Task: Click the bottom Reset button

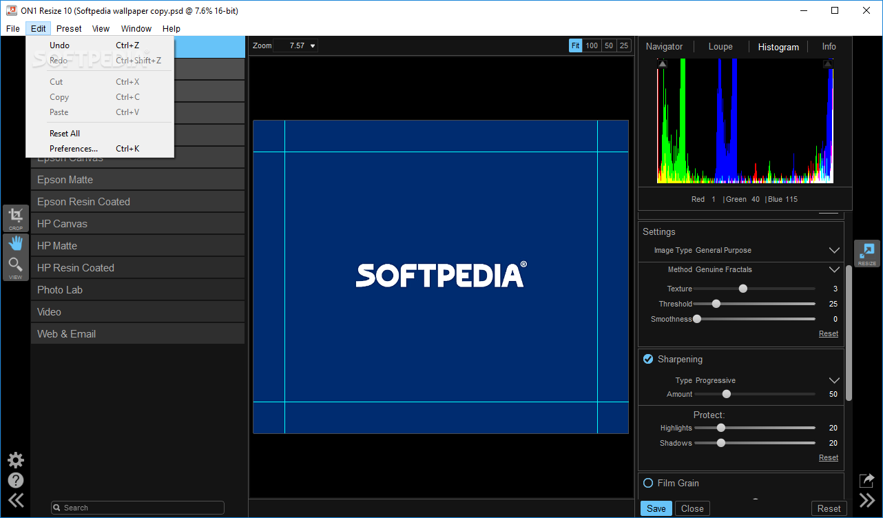Action: point(829,508)
